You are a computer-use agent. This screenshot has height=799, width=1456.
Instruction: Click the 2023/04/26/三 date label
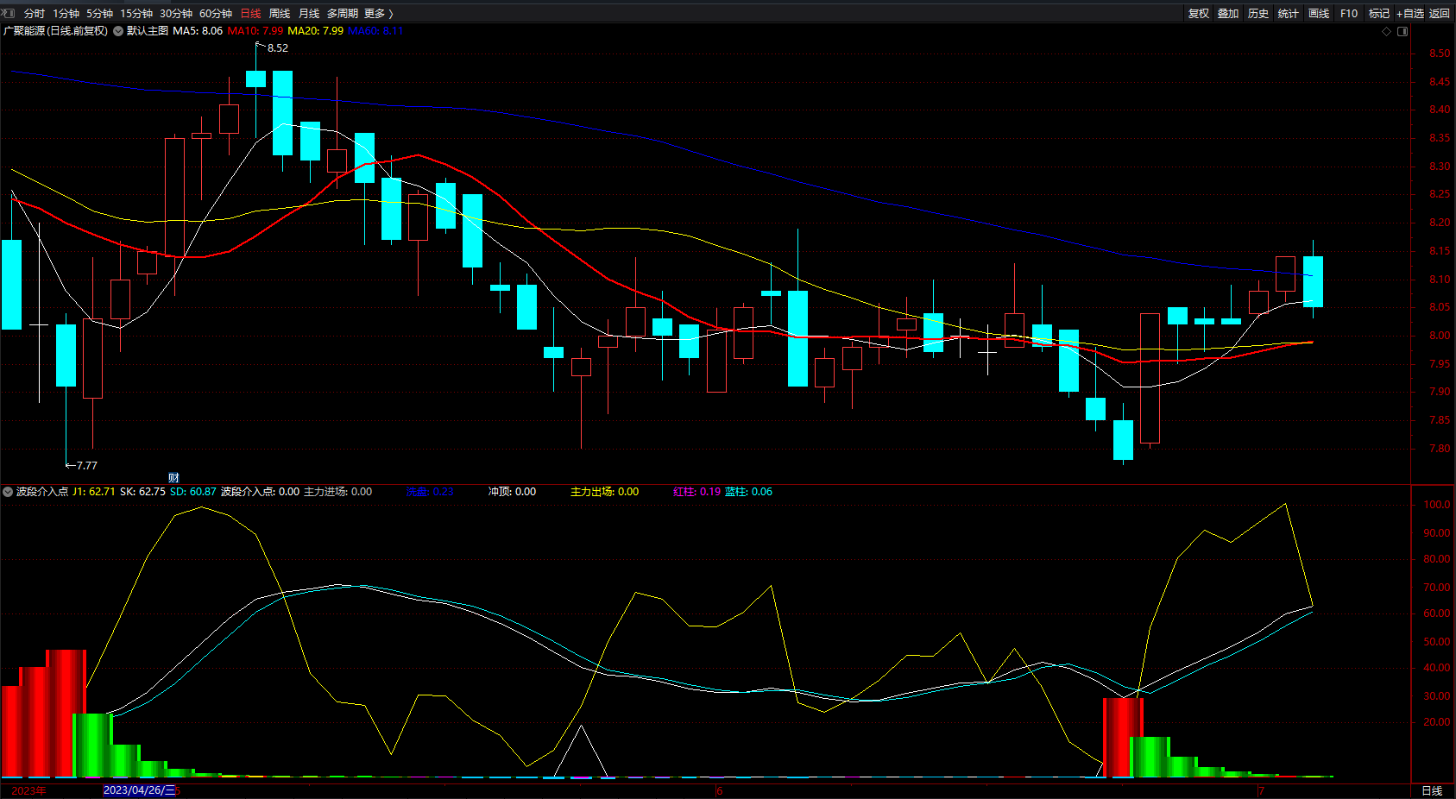(139, 790)
